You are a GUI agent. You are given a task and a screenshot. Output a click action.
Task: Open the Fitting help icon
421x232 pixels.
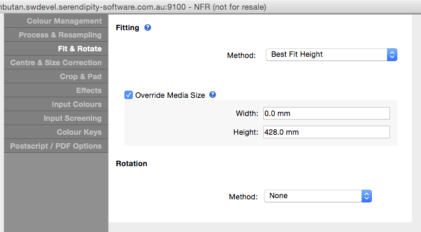click(147, 28)
